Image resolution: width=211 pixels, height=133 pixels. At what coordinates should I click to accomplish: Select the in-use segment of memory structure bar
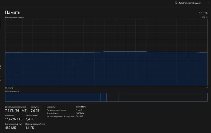point(52,97)
